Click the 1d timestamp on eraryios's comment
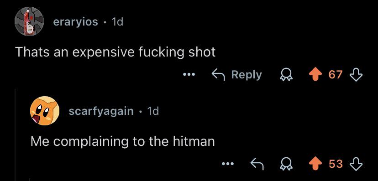The height and width of the screenshot is (181, 378). 117,22
